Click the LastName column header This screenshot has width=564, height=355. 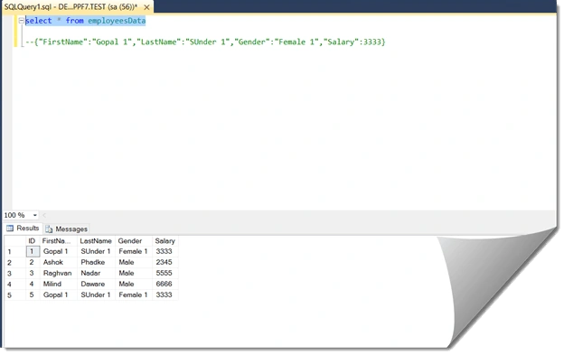coord(96,241)
